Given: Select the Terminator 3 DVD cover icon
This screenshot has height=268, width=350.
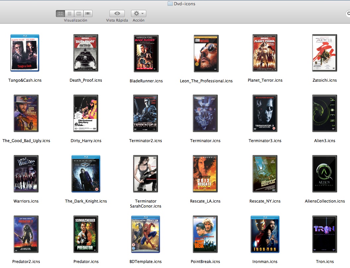Looking at the screenshot, I should click(265, 113).
